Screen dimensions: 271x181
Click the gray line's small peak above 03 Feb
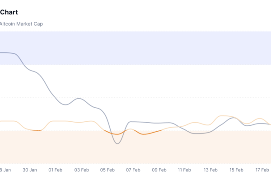click(79, 98)
